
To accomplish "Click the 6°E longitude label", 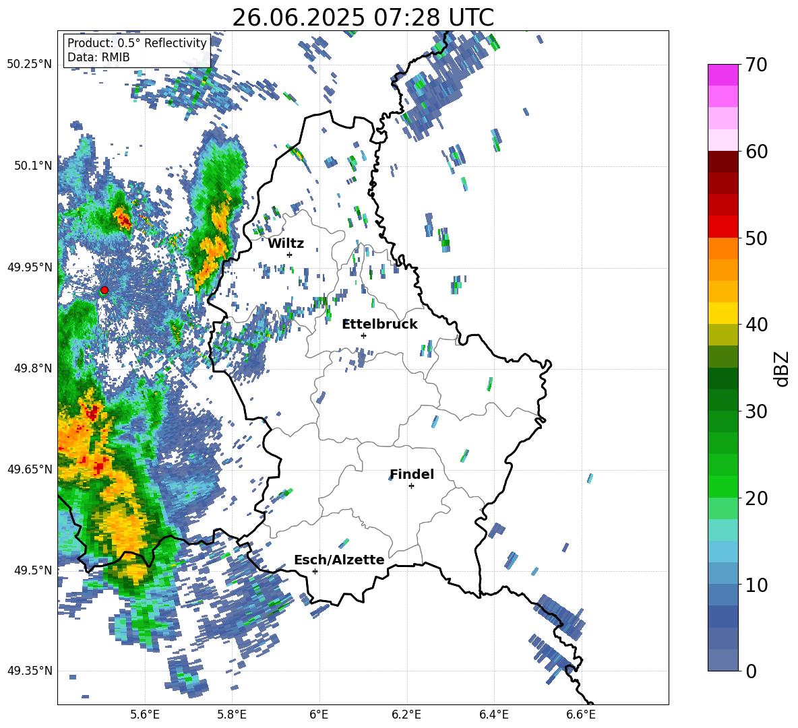I will tap(319, 715).
